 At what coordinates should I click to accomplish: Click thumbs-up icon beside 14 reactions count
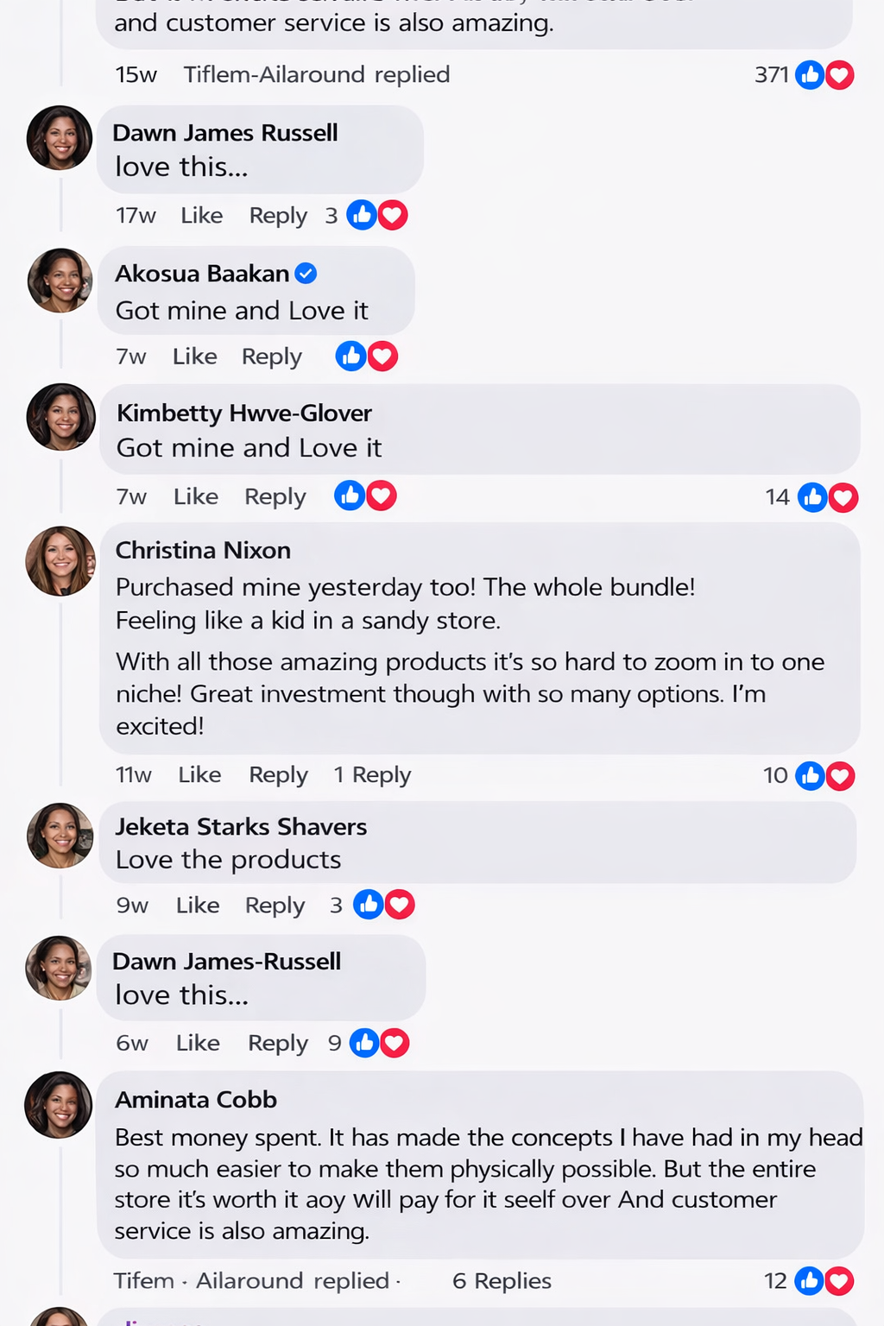(x=812, y=497)
